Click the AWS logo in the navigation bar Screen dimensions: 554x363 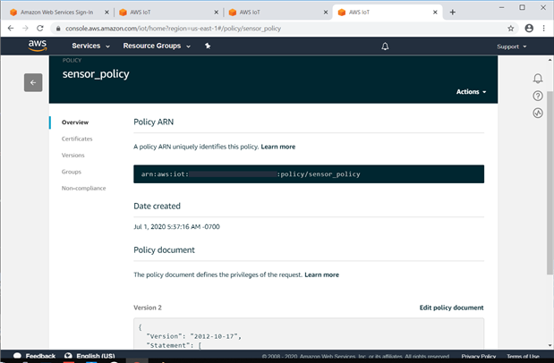click(37, 46)
